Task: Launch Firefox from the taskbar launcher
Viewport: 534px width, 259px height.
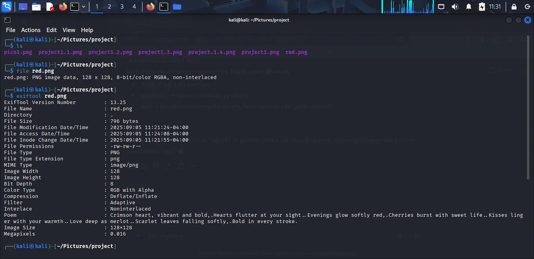Action: point(63,6)
